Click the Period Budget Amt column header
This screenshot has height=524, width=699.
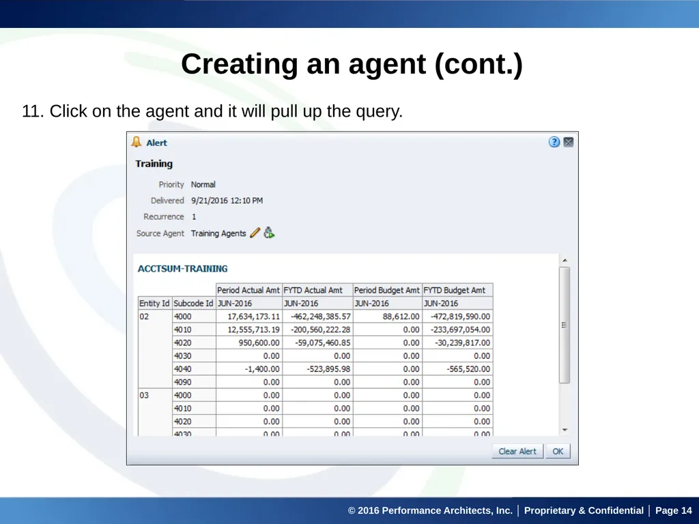click(x=387, y=290)
